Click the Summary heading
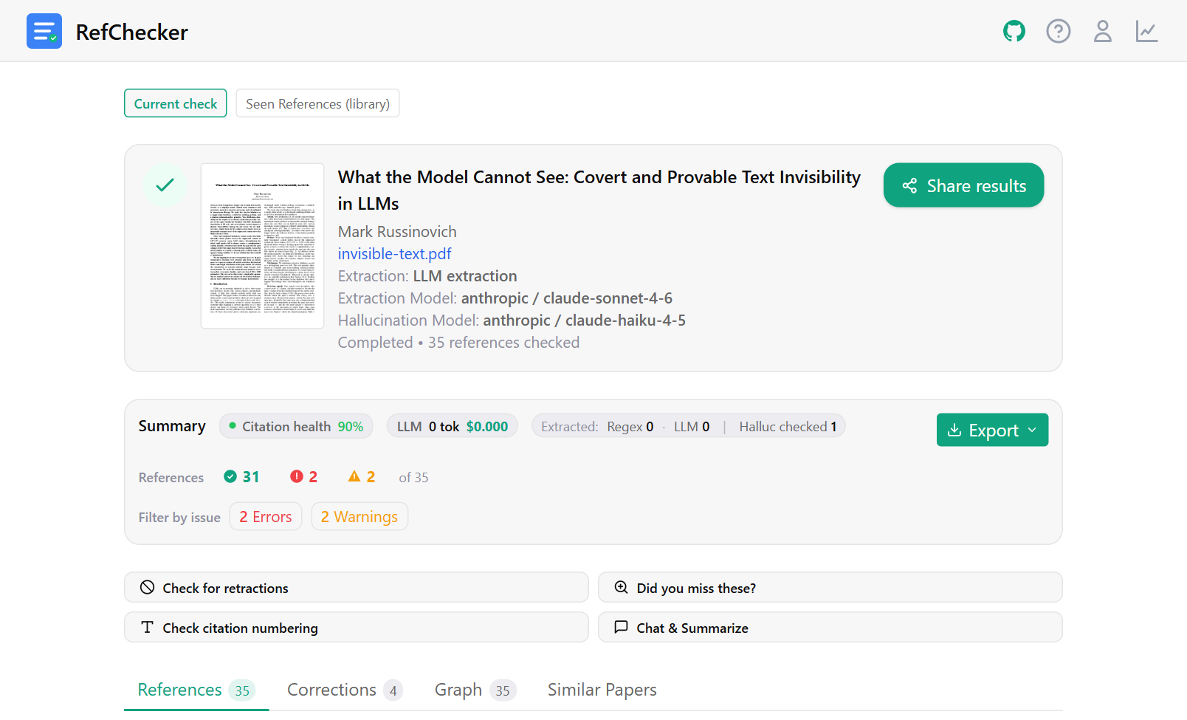The height and width of the screenshot is (720, 1187). click(172, 426)
